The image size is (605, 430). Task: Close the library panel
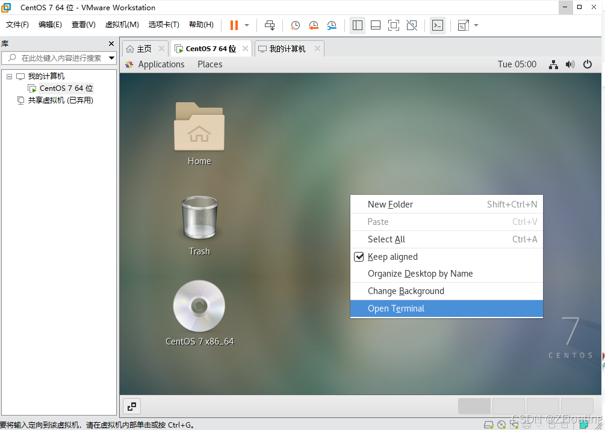[x=111, y=43]
